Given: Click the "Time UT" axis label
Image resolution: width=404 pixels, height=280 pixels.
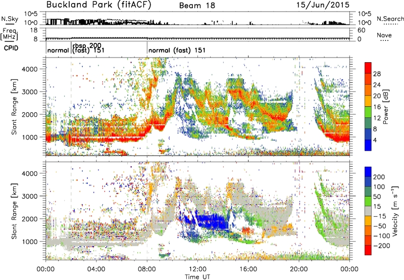Looking at the screenshot, I should [x=197, y=276].
